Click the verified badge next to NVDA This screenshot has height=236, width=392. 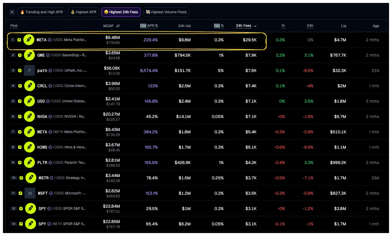pos(50,116)
